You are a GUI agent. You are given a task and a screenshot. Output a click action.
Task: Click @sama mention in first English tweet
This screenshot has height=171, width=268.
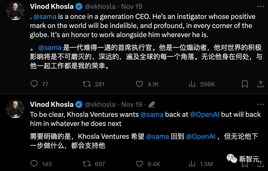coord(45,16)
